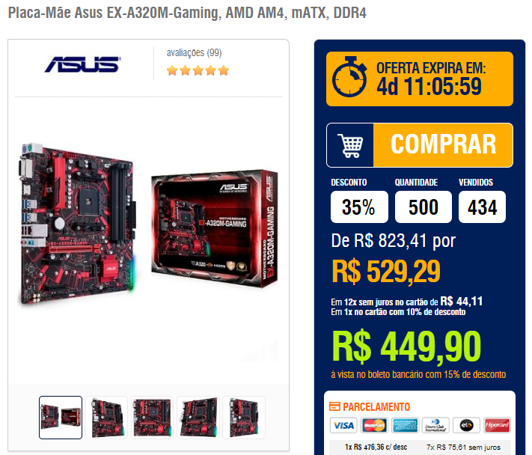View the fourth motherboard thumbnail
This screenshot has height=455, width=532.
(x=198, y=418)
